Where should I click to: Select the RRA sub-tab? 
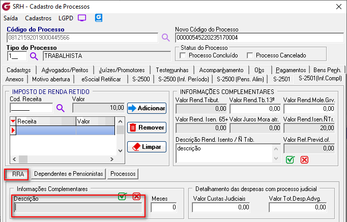(17, 174)
